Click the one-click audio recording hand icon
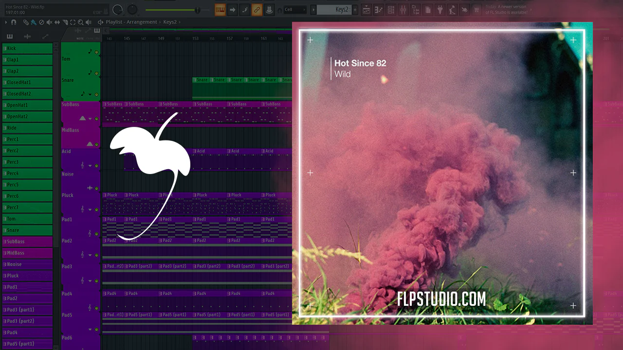623x350 pixels. coord(464,10)
